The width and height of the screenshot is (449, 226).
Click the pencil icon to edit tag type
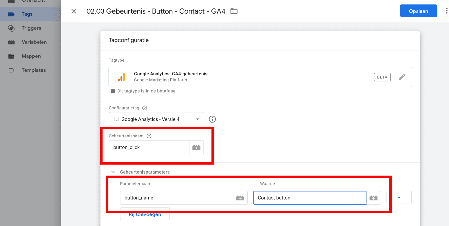pos(402,77)
